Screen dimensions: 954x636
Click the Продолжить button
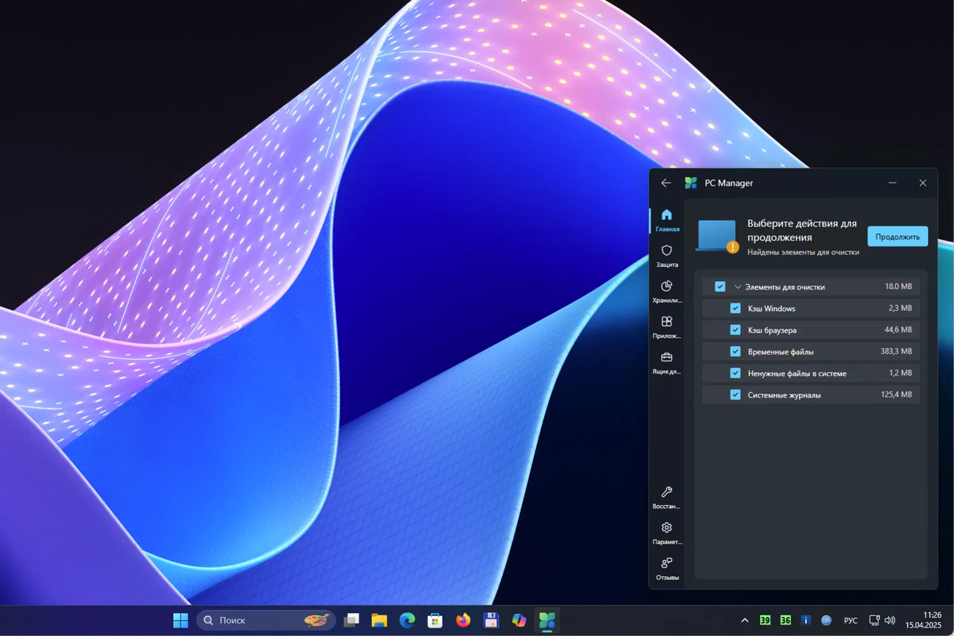(x=897, y=237)
